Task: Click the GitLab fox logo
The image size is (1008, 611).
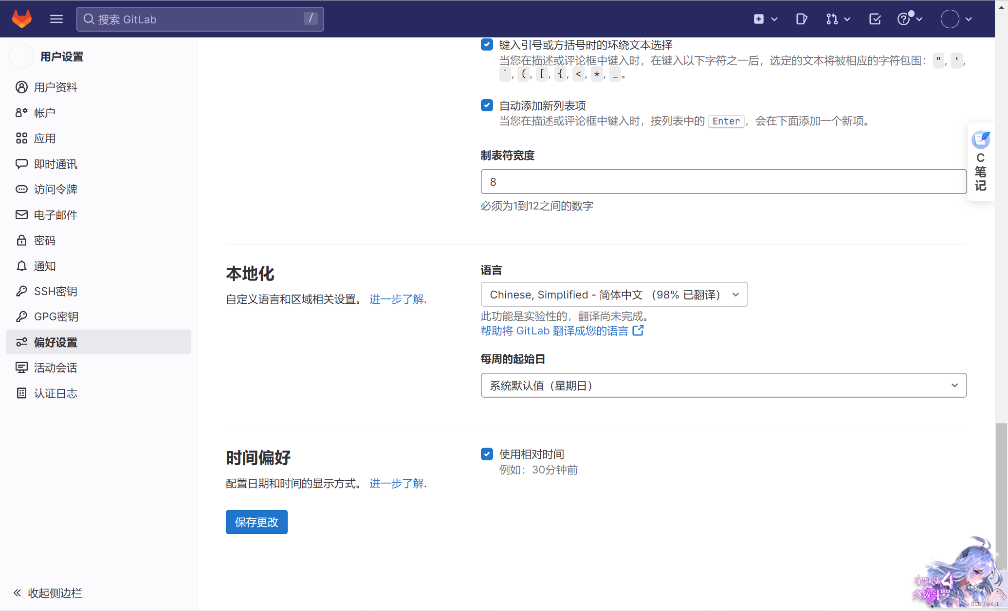Action: tap(22, 19)
